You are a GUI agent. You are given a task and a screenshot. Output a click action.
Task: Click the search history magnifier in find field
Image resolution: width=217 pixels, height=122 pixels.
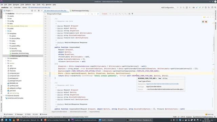[x=45, y=14]
